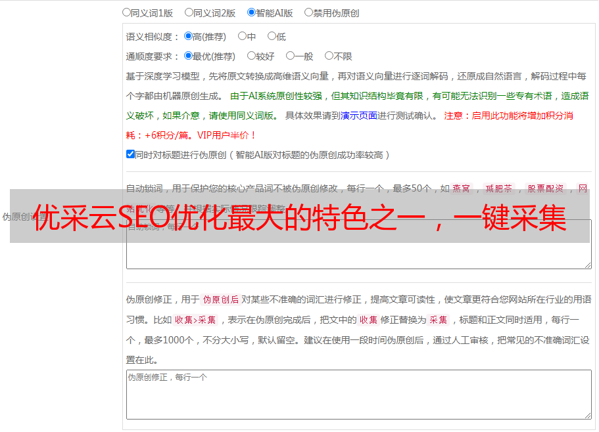Select 禁用伪原创 radio option
This screenshot has width=599, height=432.
coord(308,12)
